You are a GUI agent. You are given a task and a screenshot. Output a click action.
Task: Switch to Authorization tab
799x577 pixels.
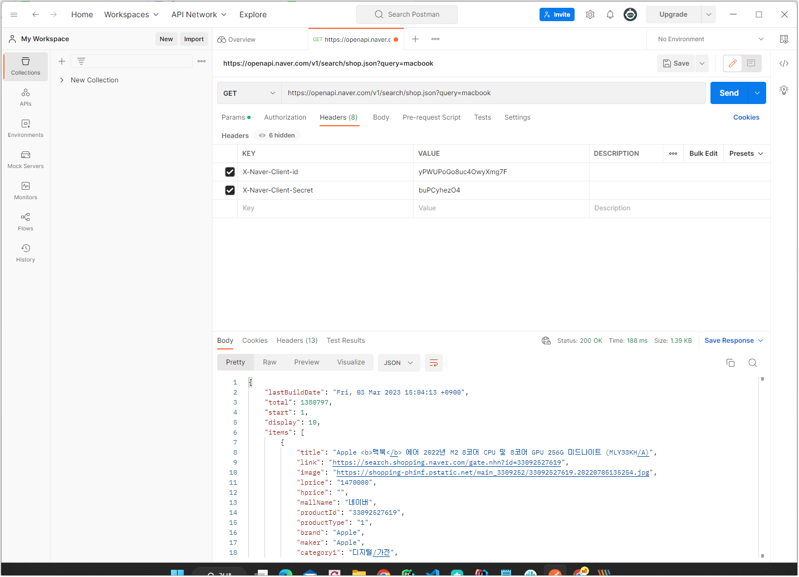point(285,117)
